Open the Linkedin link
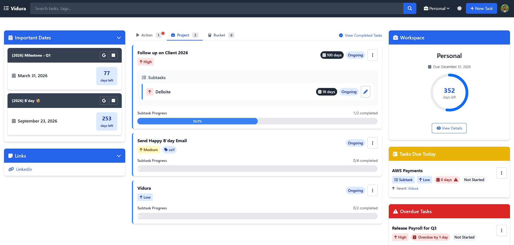 (x=24, y=169)
